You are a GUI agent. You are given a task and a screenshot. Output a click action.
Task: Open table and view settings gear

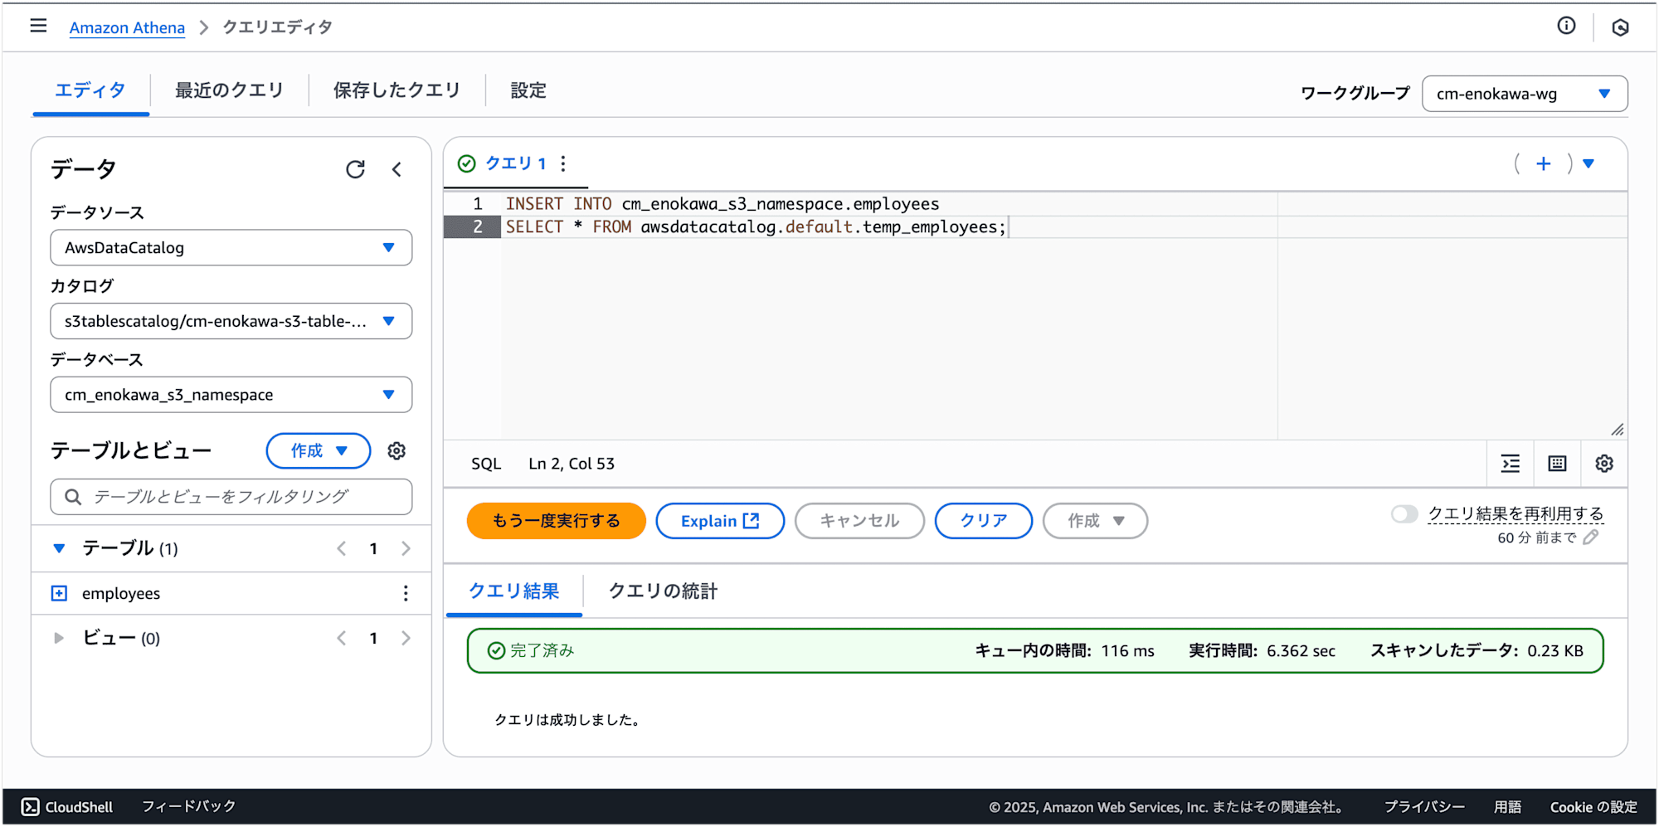click(397, 450)
